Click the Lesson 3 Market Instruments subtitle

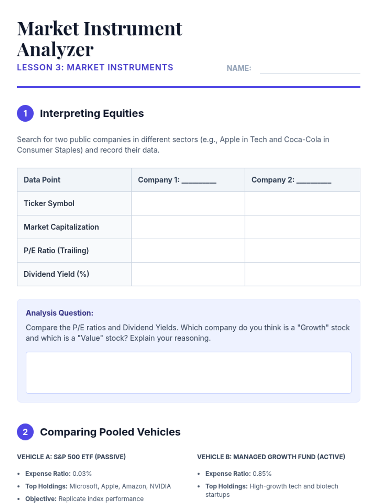[x=95, y=68]
